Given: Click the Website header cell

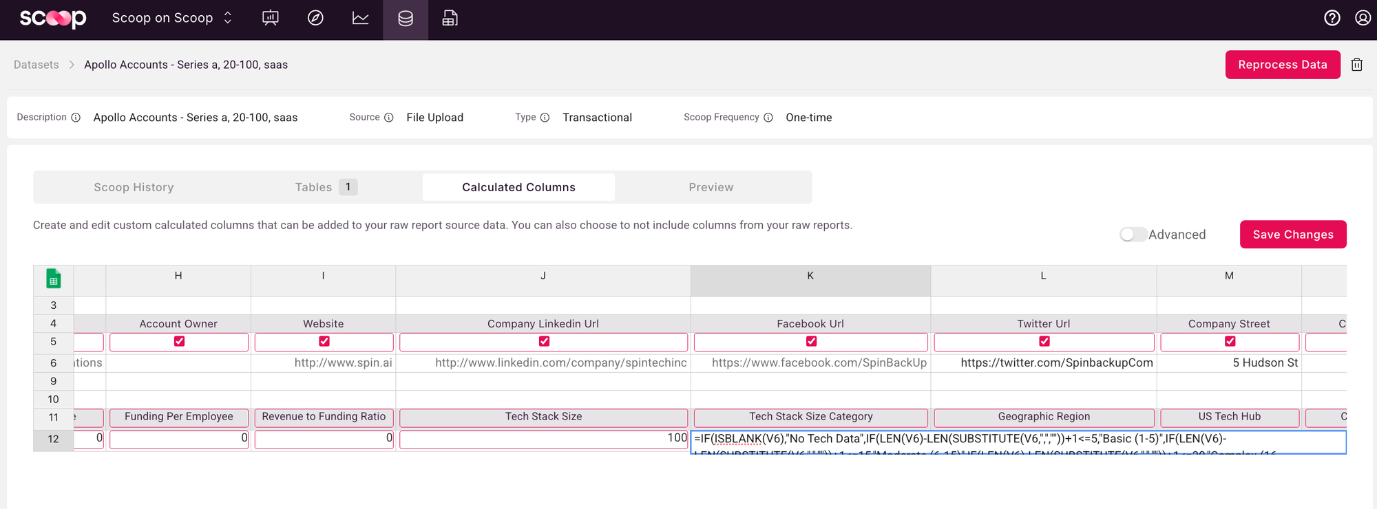Looking at the screenshot, I should coord(323,323).
